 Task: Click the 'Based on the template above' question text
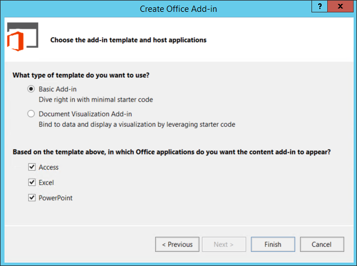click(x=171, y=152)
